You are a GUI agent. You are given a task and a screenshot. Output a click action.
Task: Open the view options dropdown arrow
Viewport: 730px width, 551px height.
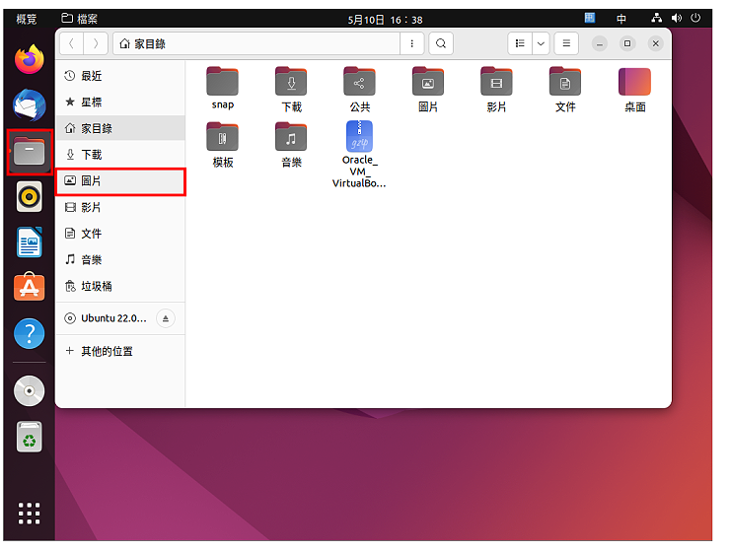click(x=541, y=43)
